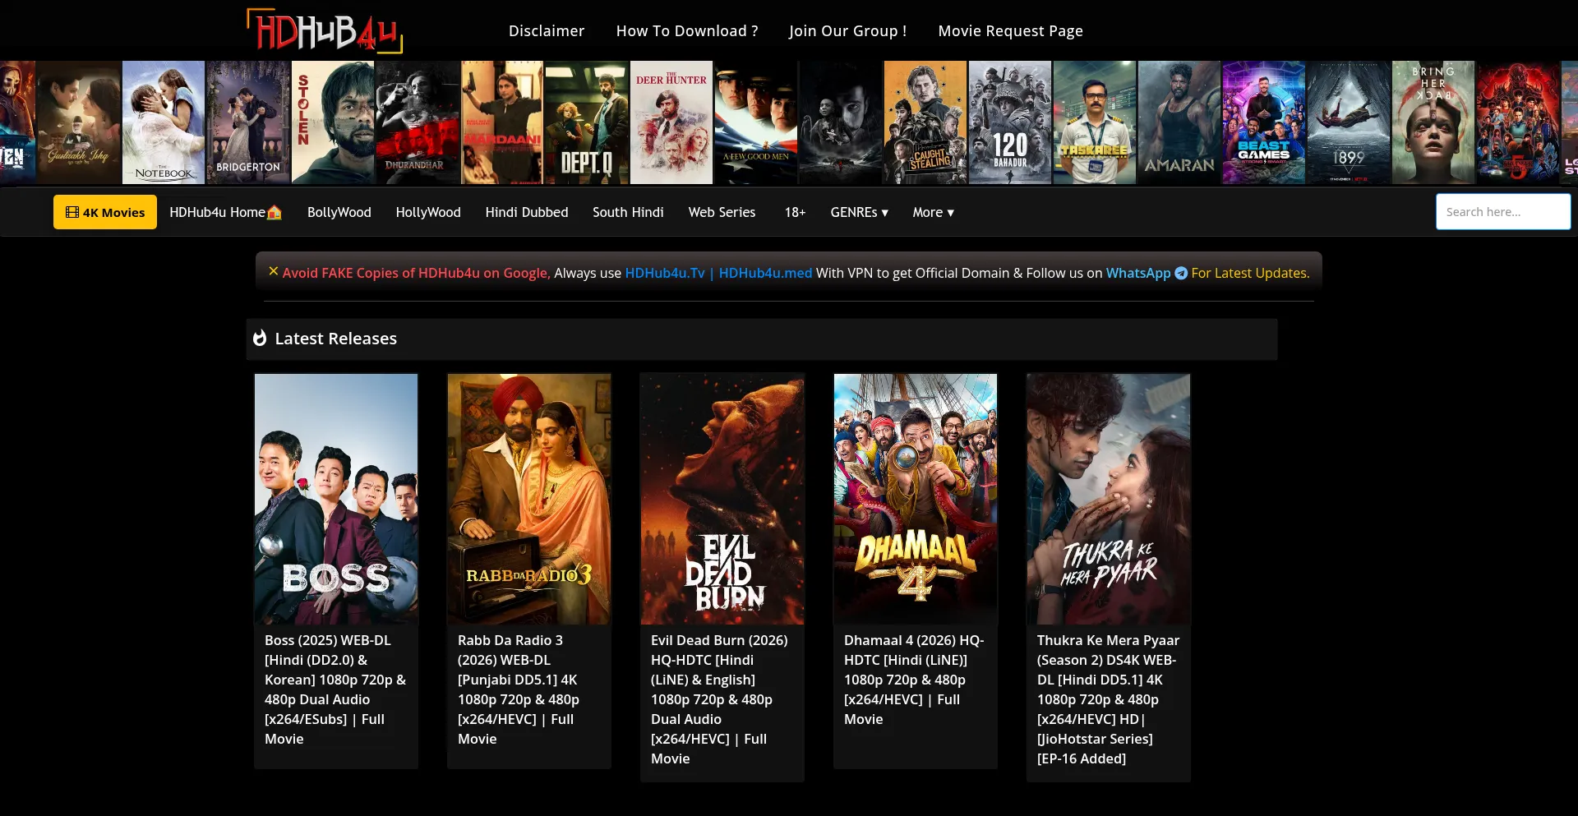Open the Boss (2025) WEB-DL title link

336,689
